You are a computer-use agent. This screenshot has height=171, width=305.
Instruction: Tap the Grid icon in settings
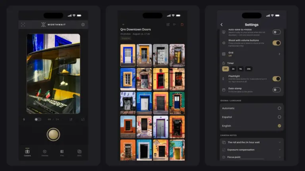tap(224, 54)
